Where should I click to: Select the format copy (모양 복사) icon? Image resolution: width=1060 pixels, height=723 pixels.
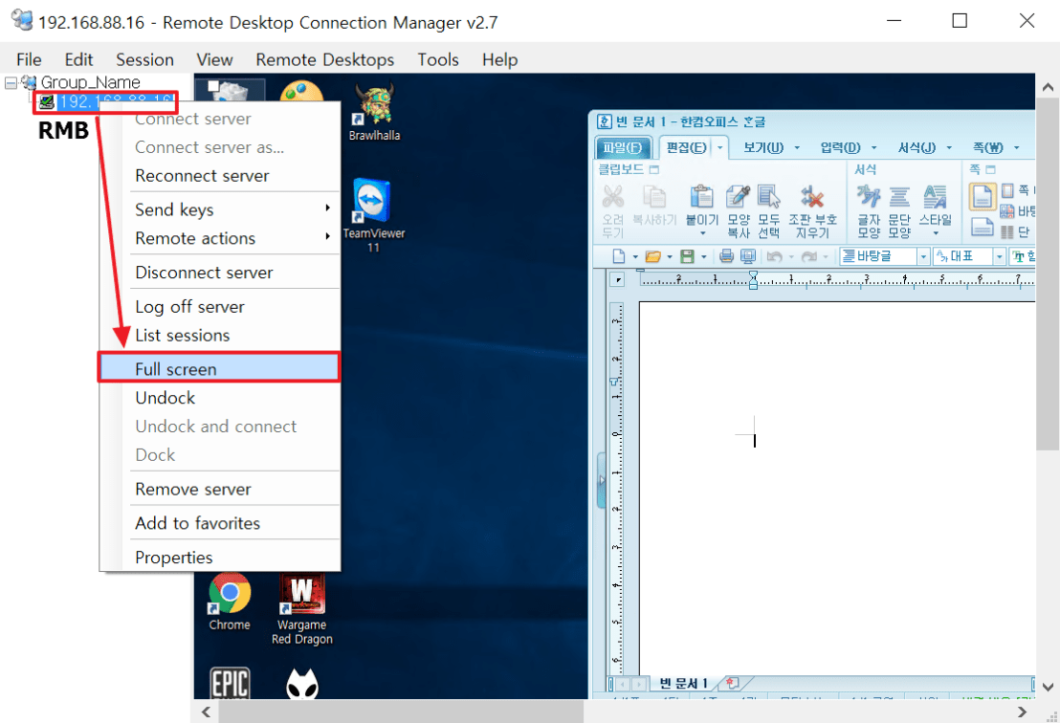(738, 198)
